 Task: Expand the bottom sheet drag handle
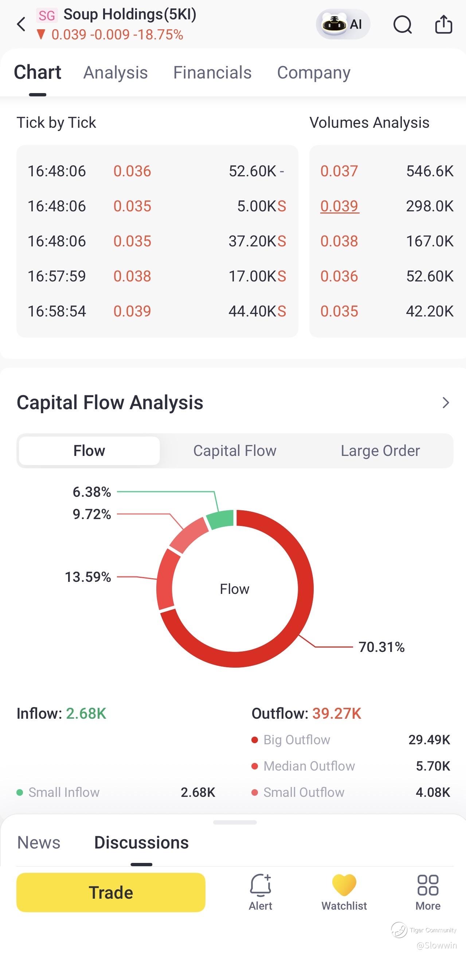tap(235, 822)
